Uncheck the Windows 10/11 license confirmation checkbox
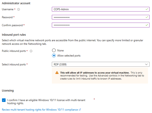The height and width of the screenshot is (113, 152). 4,100
